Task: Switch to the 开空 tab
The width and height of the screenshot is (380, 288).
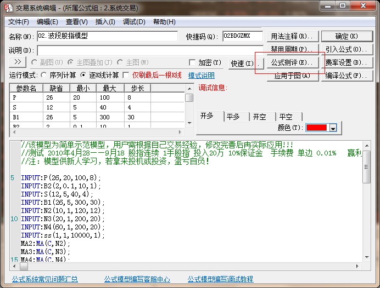Action: 259,117
